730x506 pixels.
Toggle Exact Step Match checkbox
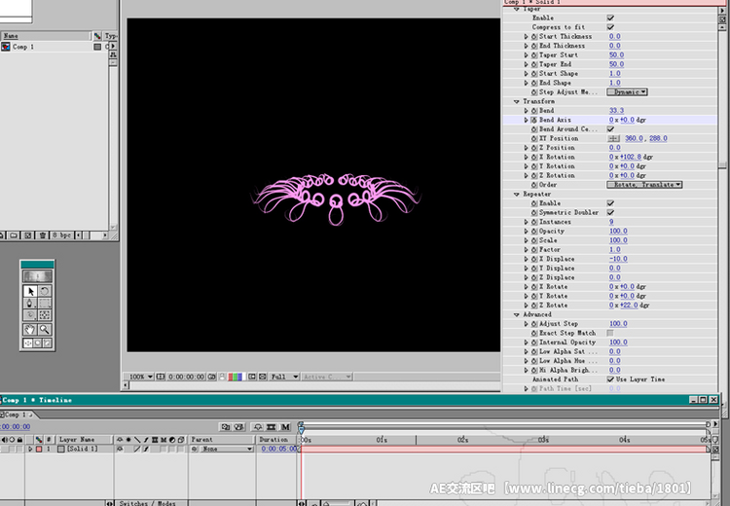click(610, 334)
